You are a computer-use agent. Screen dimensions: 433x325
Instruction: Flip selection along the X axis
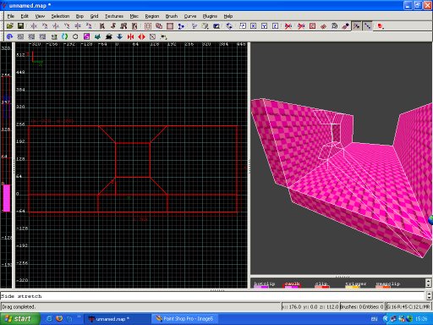(x=34, y=26)
